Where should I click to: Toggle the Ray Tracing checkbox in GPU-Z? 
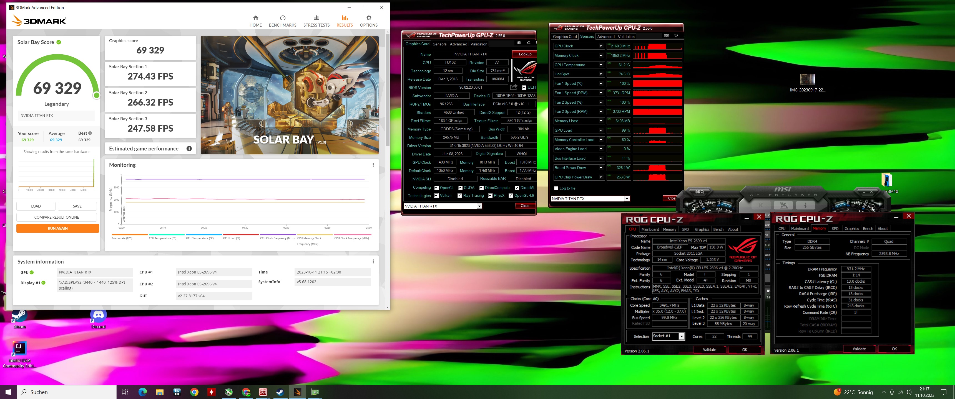pyautogui.click(x=460, y=196)
